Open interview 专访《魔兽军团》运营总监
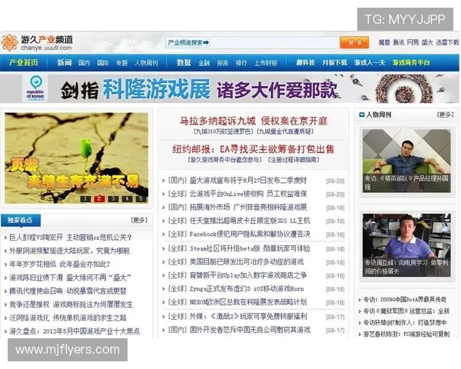Viewport: 461px width, 369px height. click(406, 311)
